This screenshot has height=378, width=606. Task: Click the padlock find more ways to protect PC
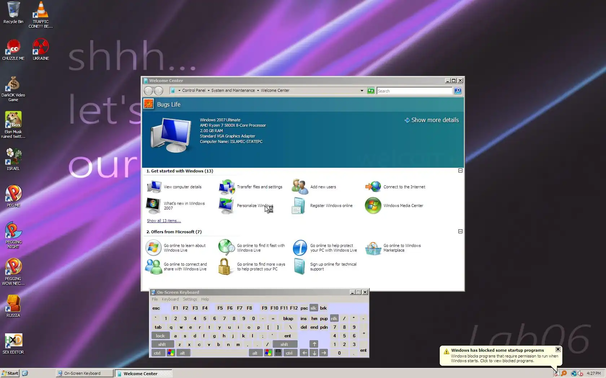224,266
